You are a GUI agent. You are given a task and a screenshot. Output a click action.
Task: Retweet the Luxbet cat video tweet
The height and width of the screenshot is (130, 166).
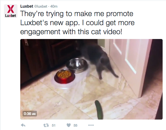click(x=46, y=125)
